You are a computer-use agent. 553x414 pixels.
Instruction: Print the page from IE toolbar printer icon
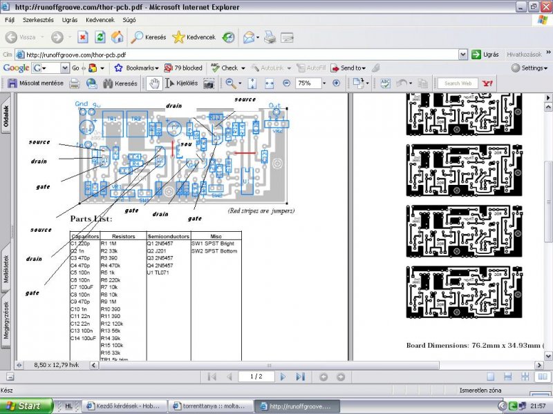coord(270,37)
